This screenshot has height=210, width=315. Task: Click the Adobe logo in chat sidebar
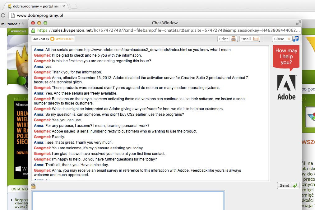point(286,87)
